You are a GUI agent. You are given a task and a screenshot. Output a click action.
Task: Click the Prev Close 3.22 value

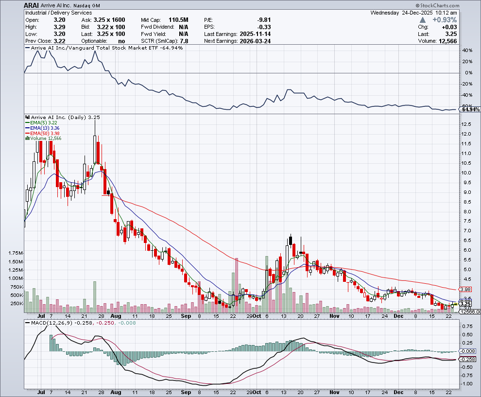click(59, 41)
